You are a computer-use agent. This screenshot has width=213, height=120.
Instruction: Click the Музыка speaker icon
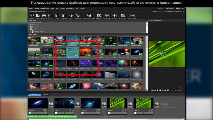(x=114, y=16)
